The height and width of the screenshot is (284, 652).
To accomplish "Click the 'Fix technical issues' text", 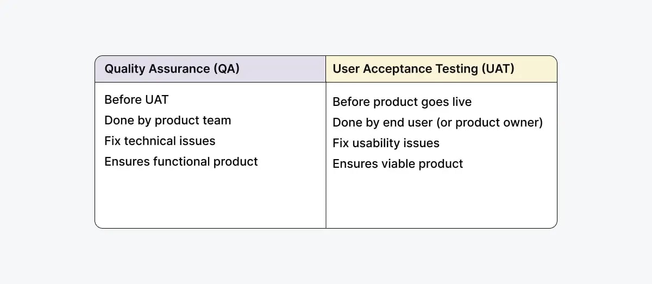I will pyautogui.click(x=160, y=141).
